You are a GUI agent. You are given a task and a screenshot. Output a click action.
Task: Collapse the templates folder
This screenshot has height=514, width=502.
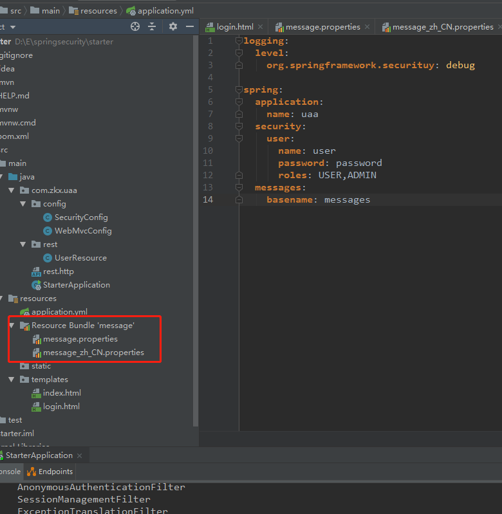click(x=12, y=380)
